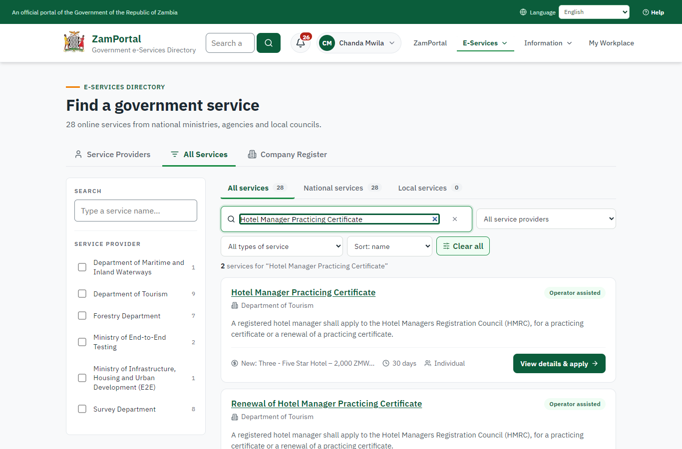Expand the E-Services menu
The width and height of the screenshot is (682, 449).
pyautogui.click(x=485, y=43)
